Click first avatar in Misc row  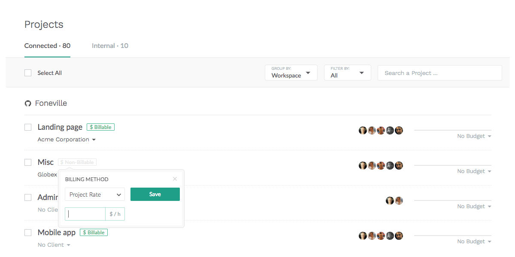click(363, 165)
